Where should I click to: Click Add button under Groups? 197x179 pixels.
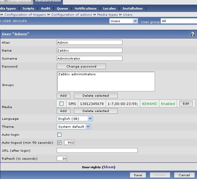point(63,95)
